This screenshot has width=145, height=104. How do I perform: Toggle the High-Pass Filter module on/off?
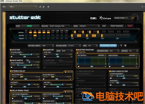110,71
